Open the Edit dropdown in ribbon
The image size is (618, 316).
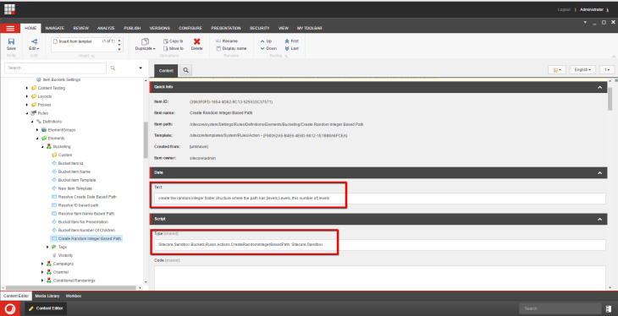[x=34, y=44]
